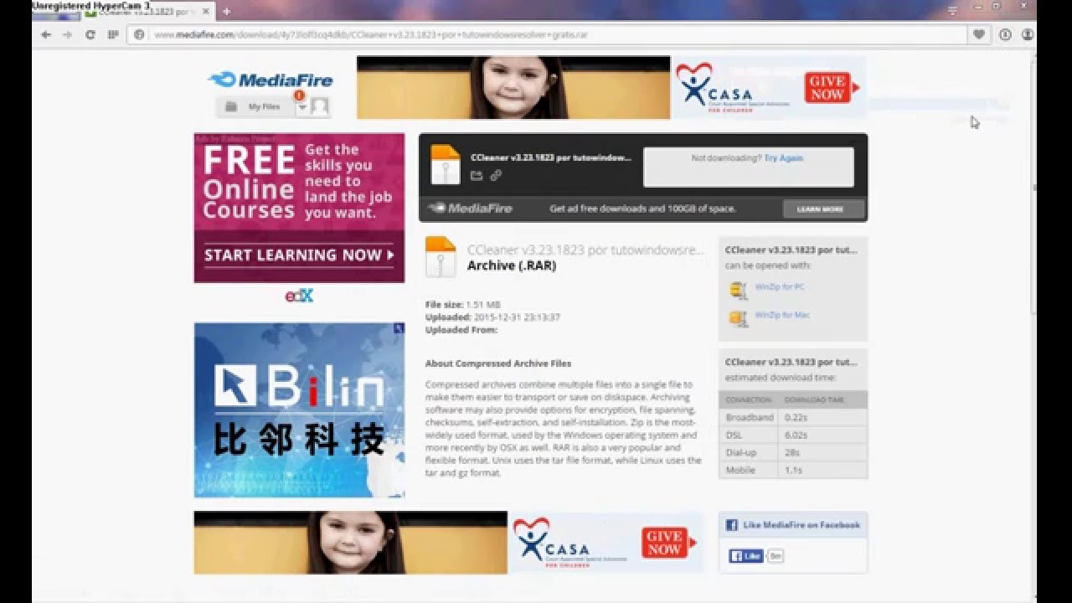Click the MediaFire logo in dark panel
1072x603 pixels.
point(470,209)
